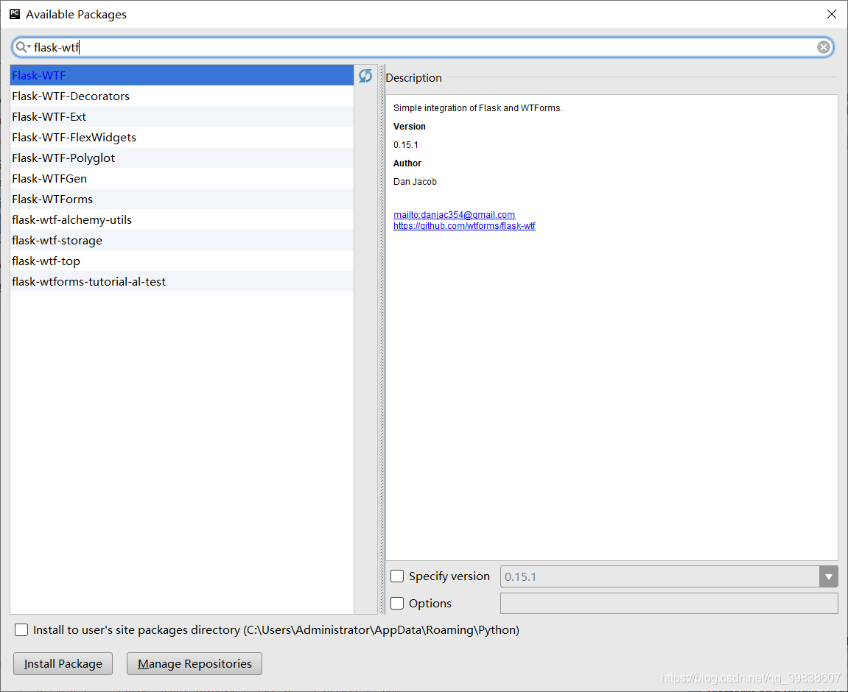The height and width of the screenshot is (692, 848).
Task: Clear the search field with the X icon
Action: coord(823,48)
